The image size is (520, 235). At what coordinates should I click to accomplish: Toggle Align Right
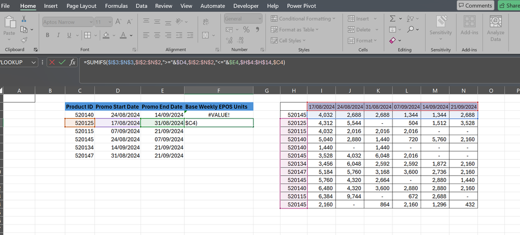pos(169,34)
